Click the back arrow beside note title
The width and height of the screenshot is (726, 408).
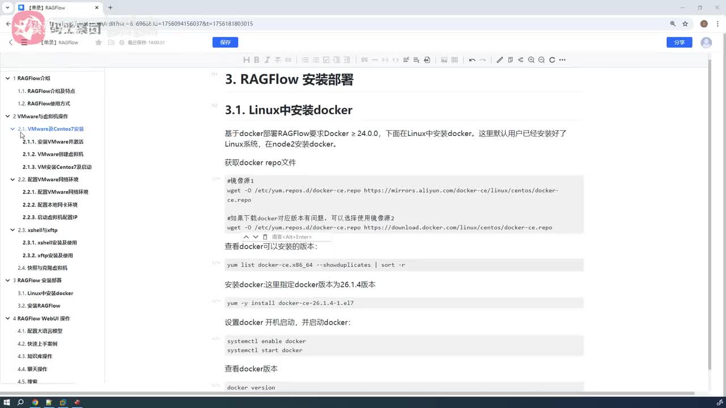point(10,42)
